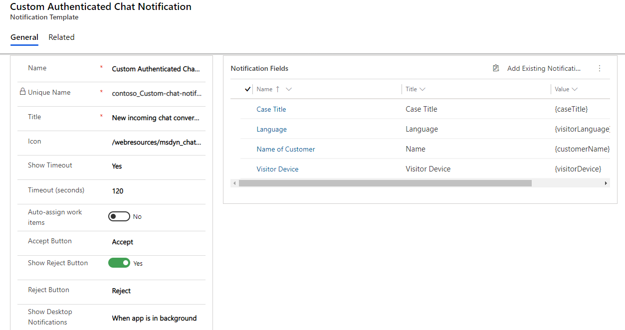Open the Language notification field record
The width and height of the screenshot is (625, 330).
coord(271,129)
